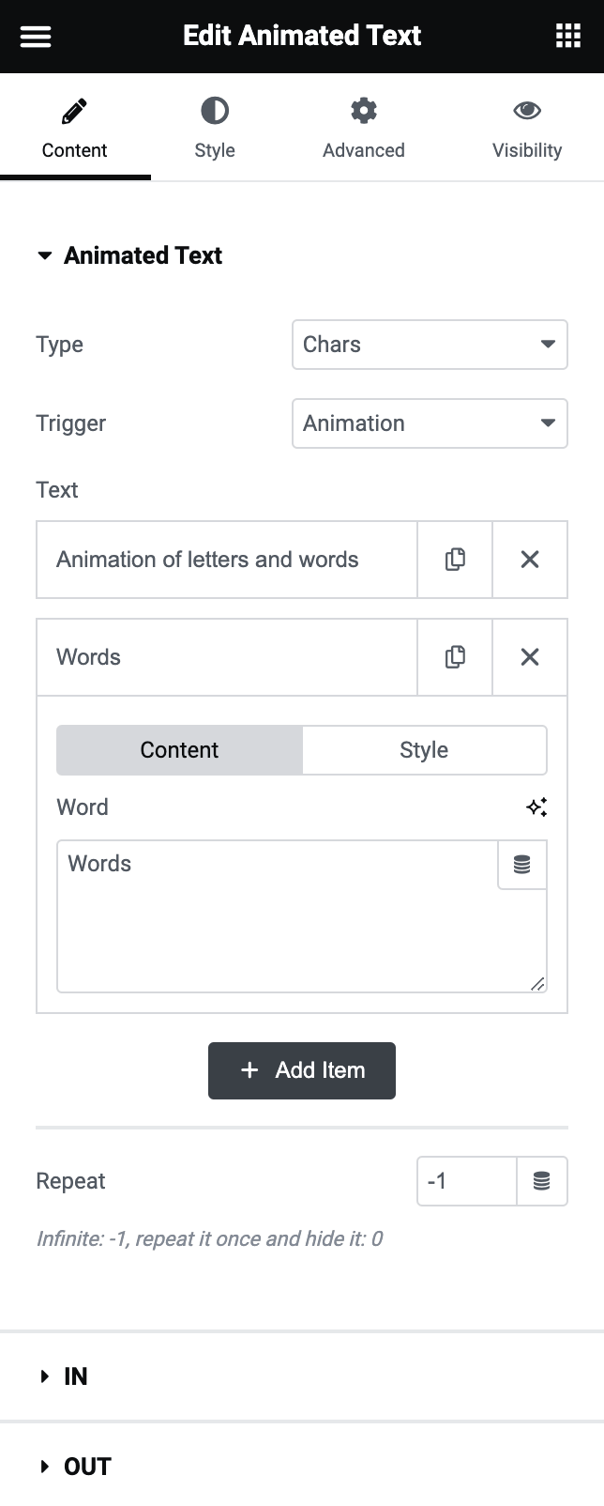Switch to the Style sub-tab of Words item

coord(424,749)
